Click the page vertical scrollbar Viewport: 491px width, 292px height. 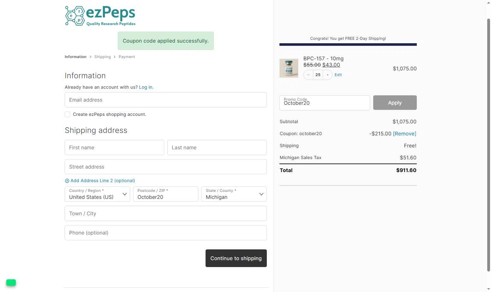pos(488,145)
